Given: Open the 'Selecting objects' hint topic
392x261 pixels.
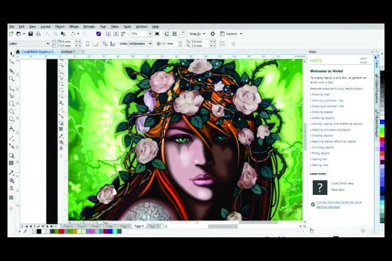Looking at the screenshot, I should tap(323, 118).
